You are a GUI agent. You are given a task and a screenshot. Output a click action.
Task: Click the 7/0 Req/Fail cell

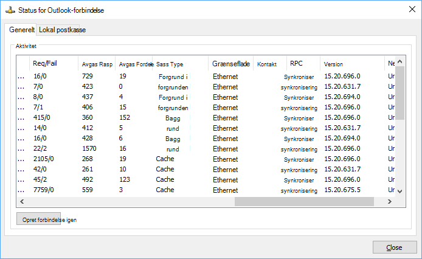pyautogui.click(x=38, y=87)
